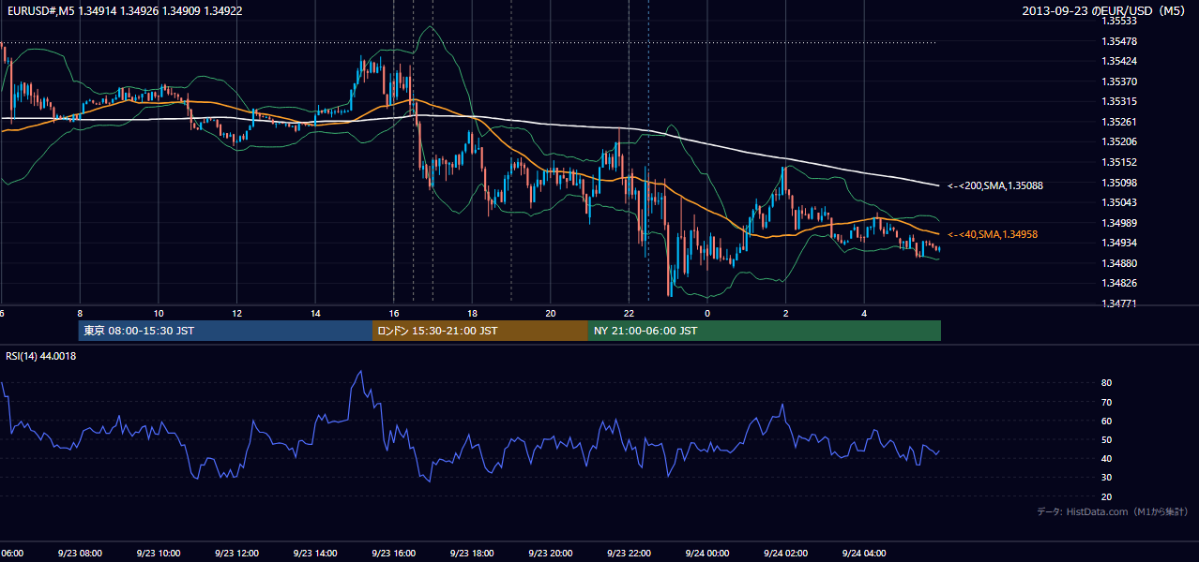This screenshot has width=1199, height=562.
Task: Click price axis value 1.35152
Action: coord(1120,162)
